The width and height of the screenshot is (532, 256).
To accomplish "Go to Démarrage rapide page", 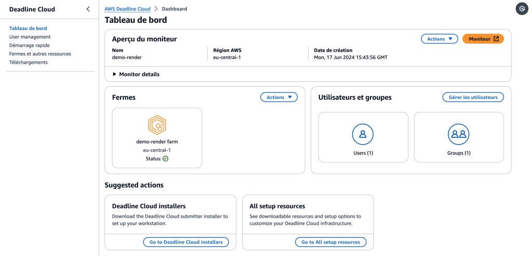I will click(x=29, y=45).
